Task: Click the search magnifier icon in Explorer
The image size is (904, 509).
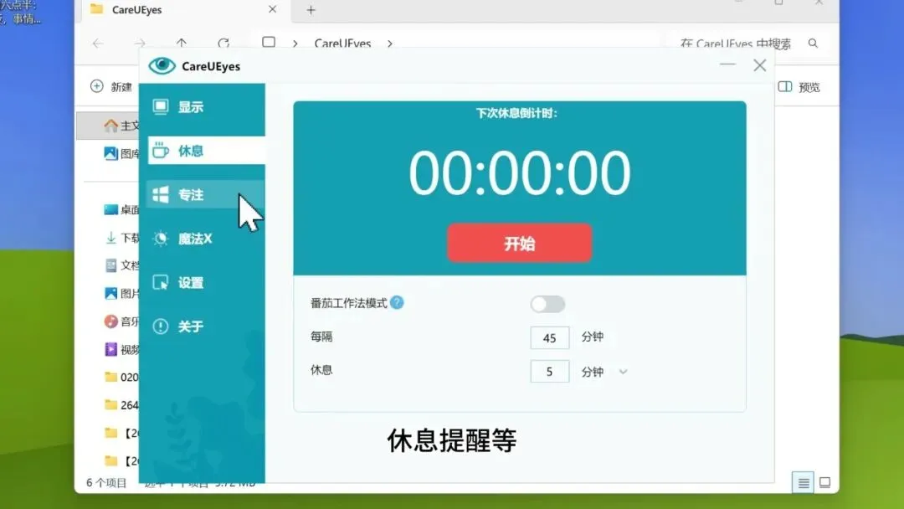Action: coord(813,44)
